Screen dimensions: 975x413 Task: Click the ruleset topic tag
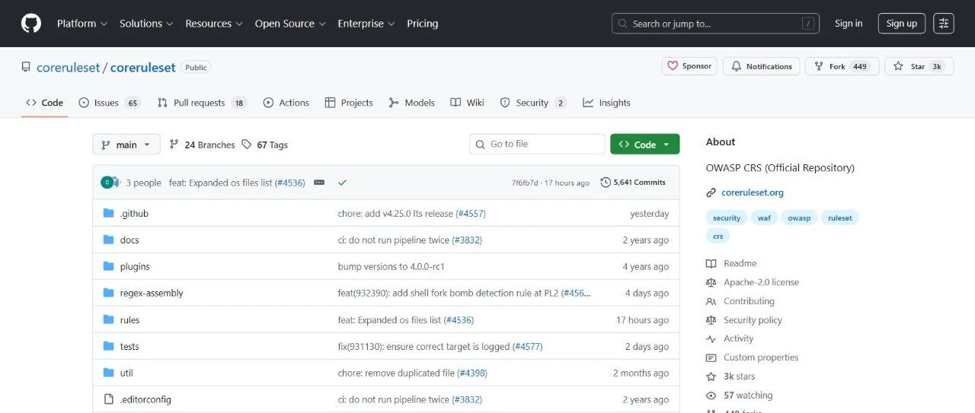coord(840,218)
